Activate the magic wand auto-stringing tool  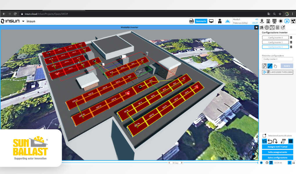270,66
